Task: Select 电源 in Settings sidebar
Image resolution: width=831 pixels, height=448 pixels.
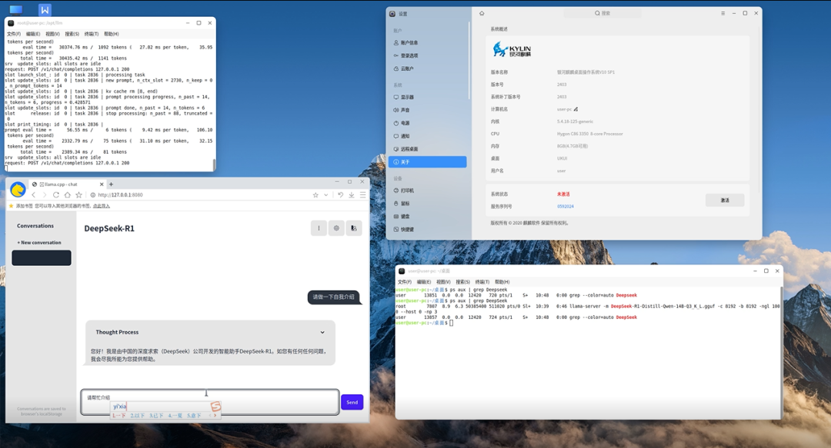Action: [x=427, y=123]
